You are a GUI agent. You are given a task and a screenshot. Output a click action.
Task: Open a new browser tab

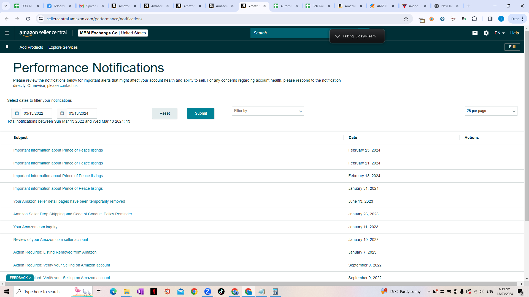point(468,6)
